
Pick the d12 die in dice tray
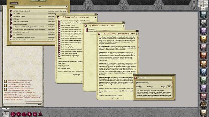click(19, 114)
